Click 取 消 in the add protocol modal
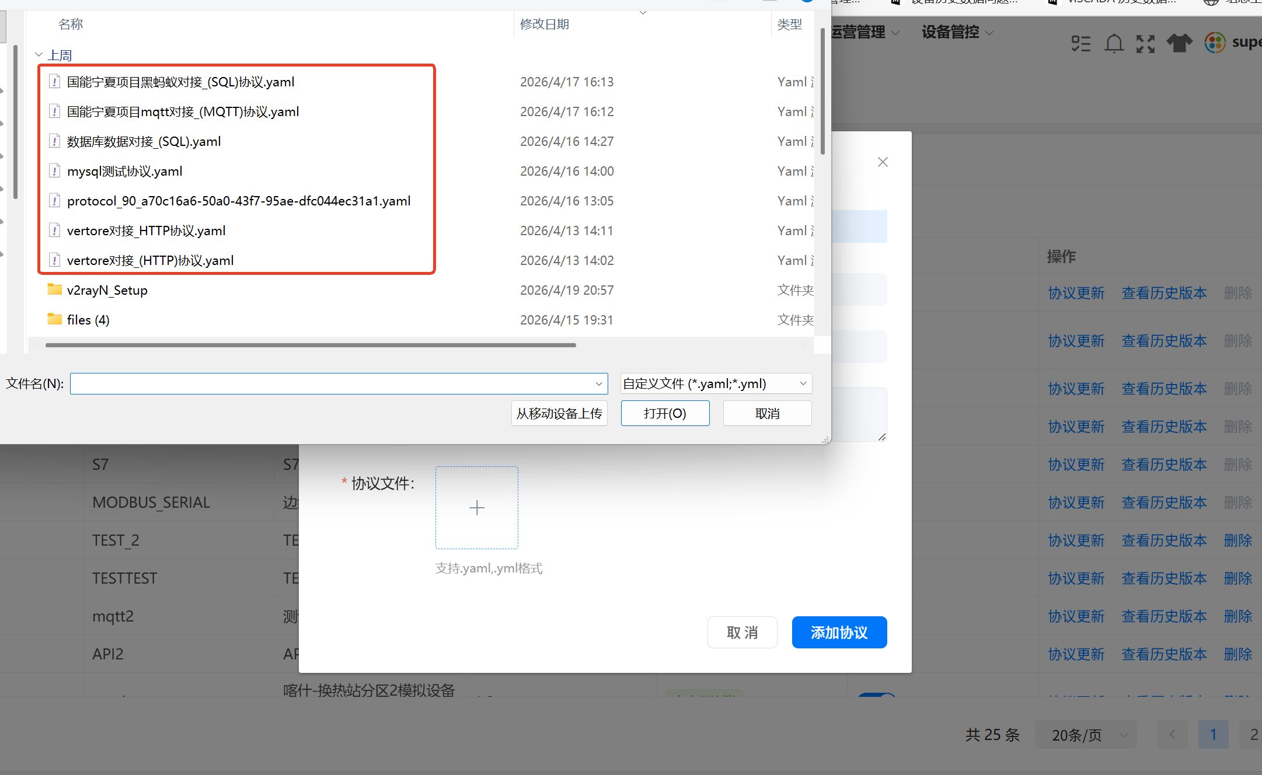The width and height of the screenshot is (1262, 775). (742, 632)
